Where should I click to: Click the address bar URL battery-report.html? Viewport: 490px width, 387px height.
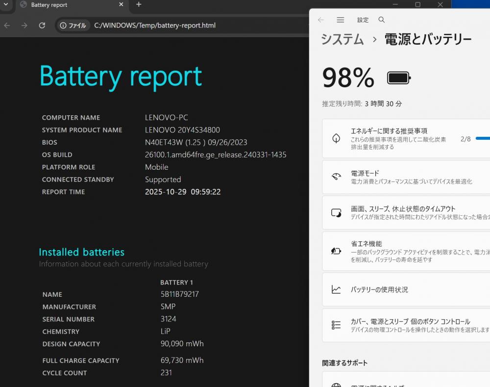click(x=155, y=26)
